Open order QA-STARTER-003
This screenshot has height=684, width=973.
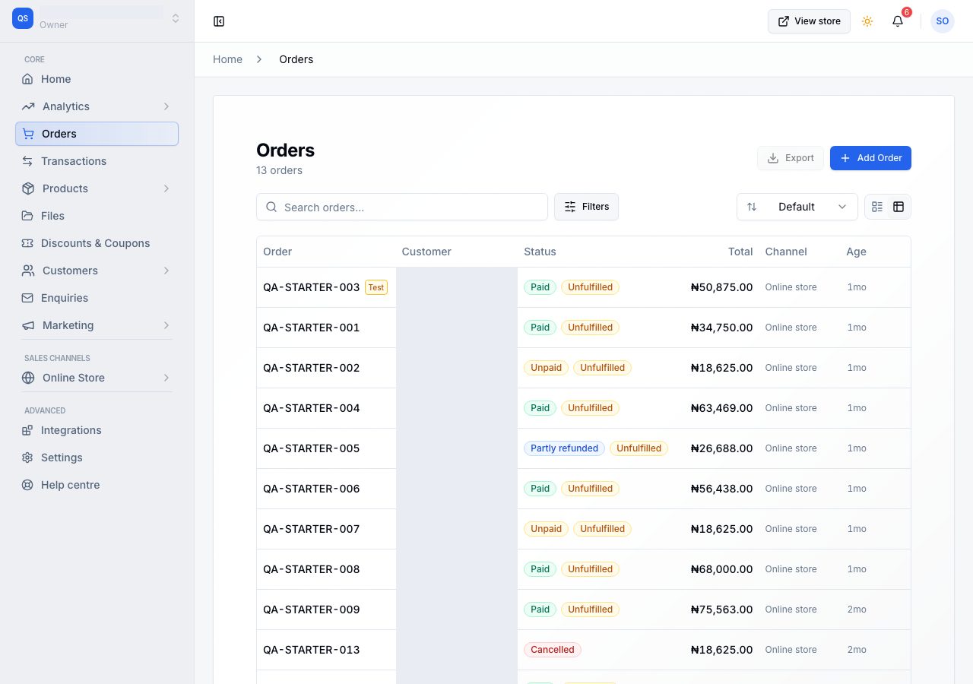click(312, 287)
